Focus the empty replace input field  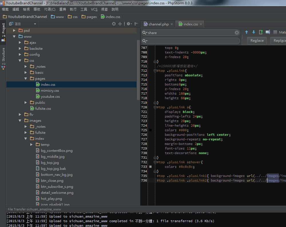tap(190, 41)
